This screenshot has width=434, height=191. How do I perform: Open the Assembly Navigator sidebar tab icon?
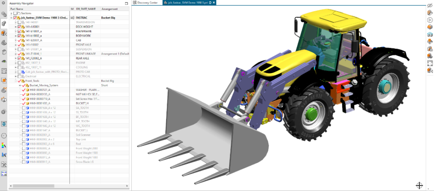tap(4, 23)
